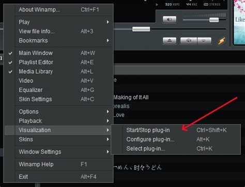
Task: Open Skin Settings from the menu
Action: [x=59, y=99]
